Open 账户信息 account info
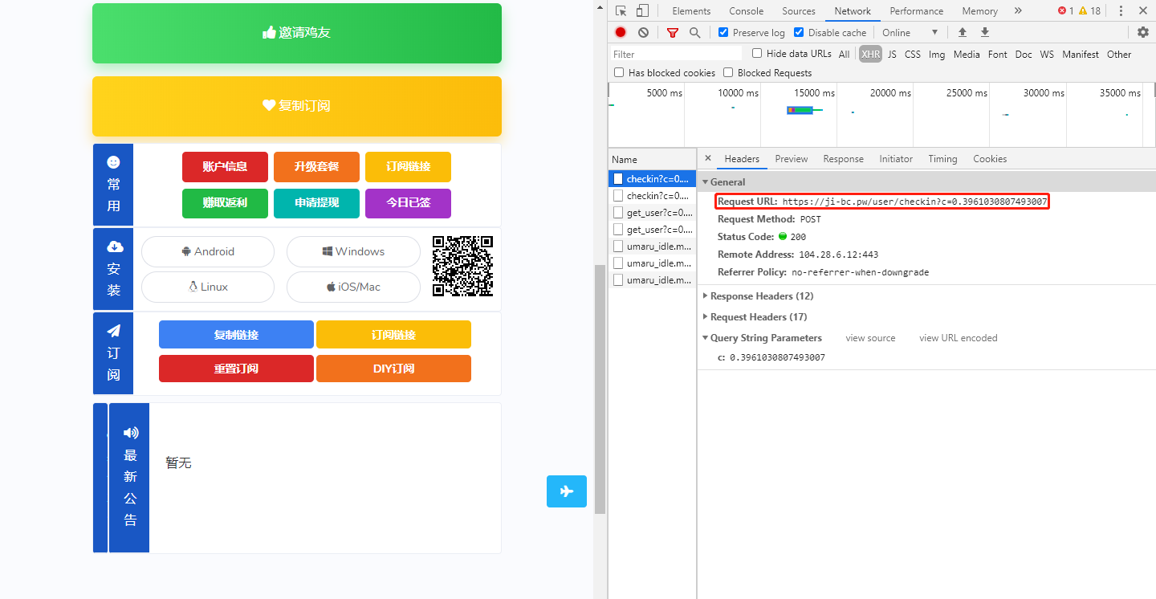The height and width of the screenshot is (599, 1156). (x=225, y=167)
